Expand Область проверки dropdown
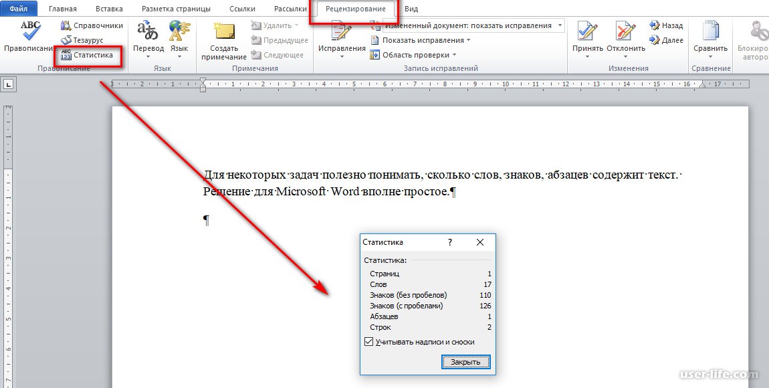 tap(454, 55)
